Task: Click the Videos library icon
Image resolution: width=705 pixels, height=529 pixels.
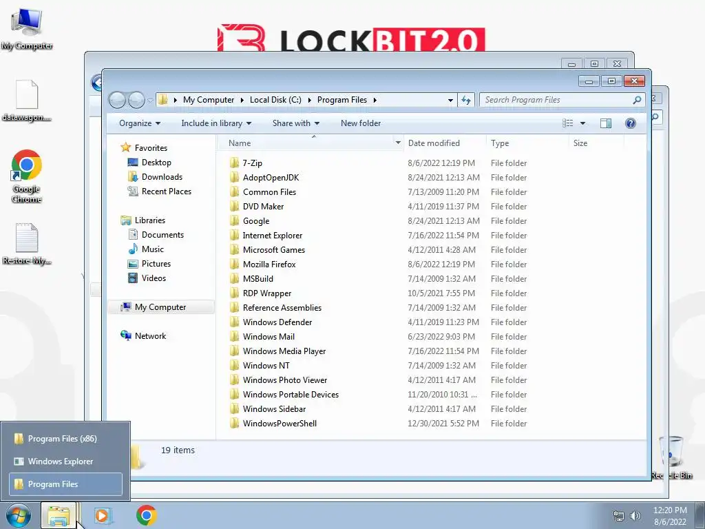Action: click(x=133, y=278)
